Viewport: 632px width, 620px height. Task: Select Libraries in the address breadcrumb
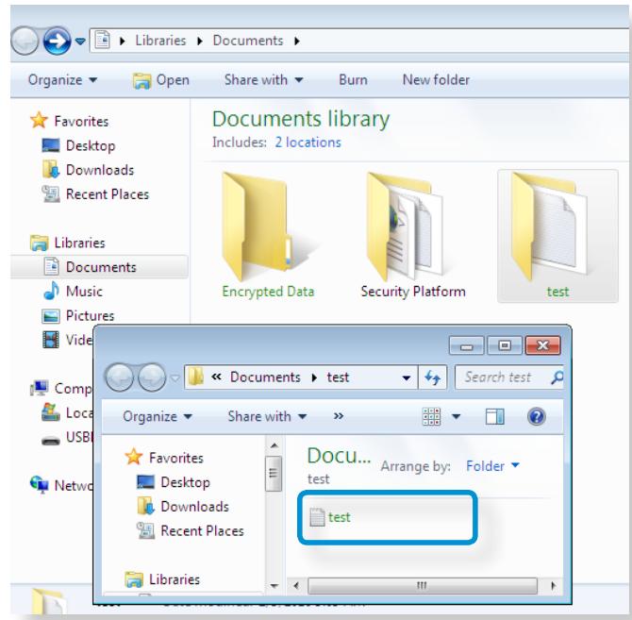tap(160, 41)
